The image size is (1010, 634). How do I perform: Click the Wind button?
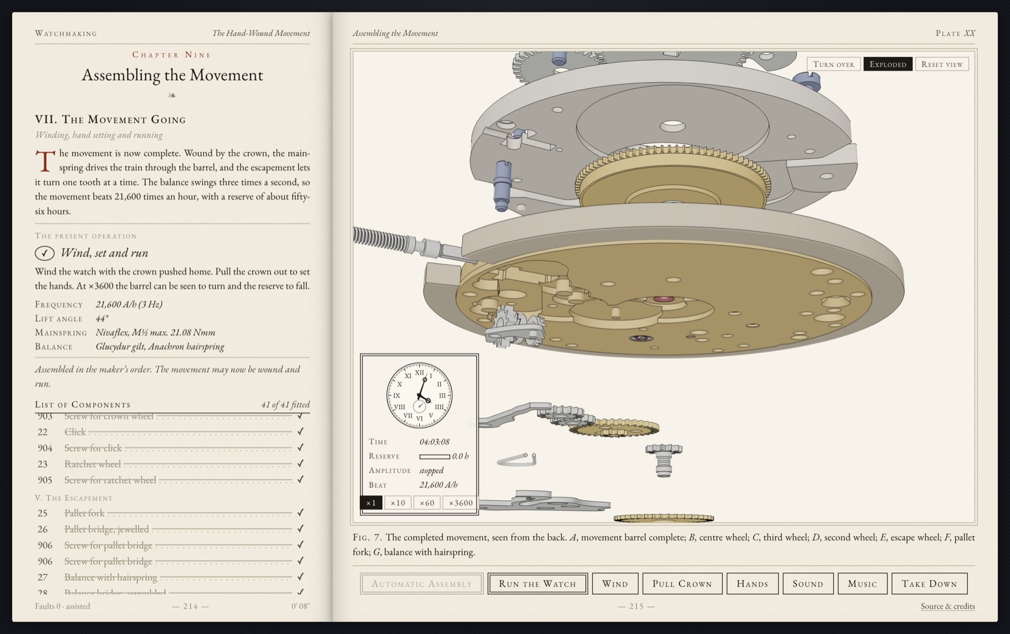pos(615,583)
